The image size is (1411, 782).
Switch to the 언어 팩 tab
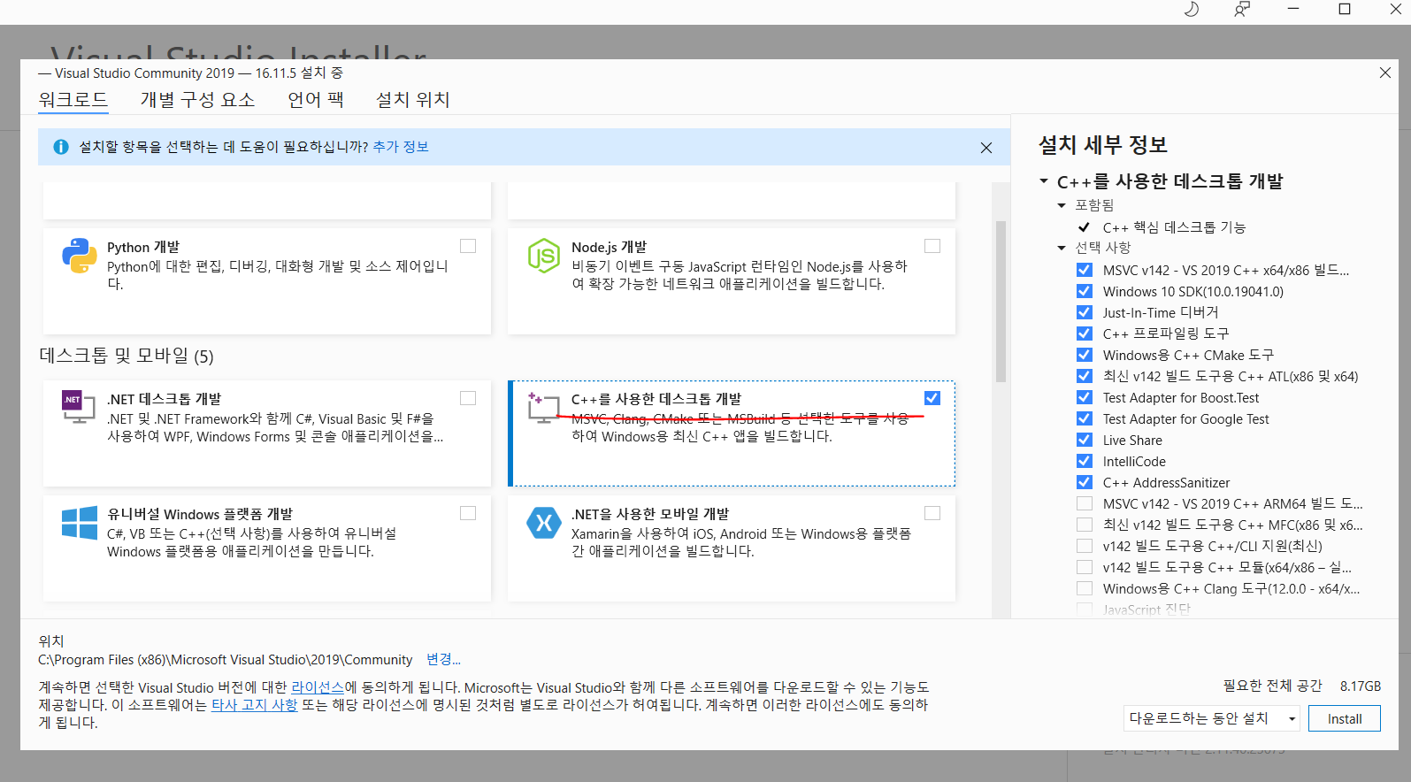pos(316,99)
